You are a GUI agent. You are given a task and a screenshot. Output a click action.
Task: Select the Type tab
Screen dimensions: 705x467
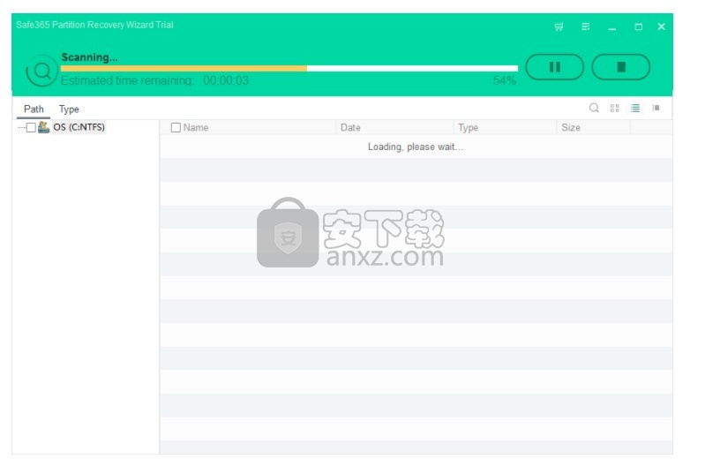(x=69, y=109)
